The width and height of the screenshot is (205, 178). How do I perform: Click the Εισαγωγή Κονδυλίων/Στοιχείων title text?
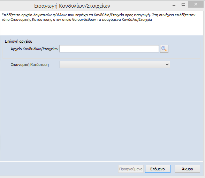coord(72,6)
